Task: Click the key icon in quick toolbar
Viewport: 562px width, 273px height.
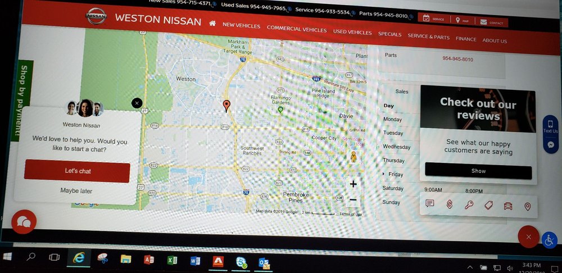Action: (x=469, y=205)
